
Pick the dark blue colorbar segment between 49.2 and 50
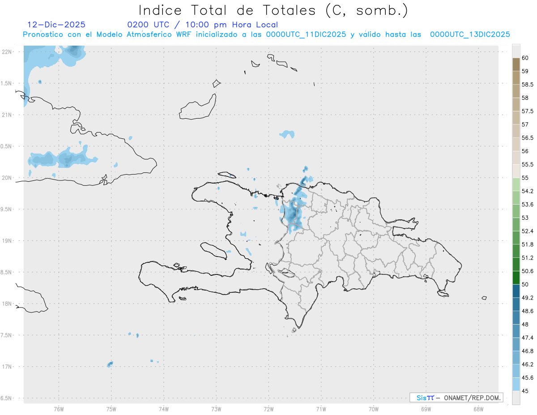click(516, 291)
